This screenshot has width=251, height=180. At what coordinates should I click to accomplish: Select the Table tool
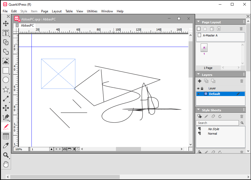click(x=6, y=136)
